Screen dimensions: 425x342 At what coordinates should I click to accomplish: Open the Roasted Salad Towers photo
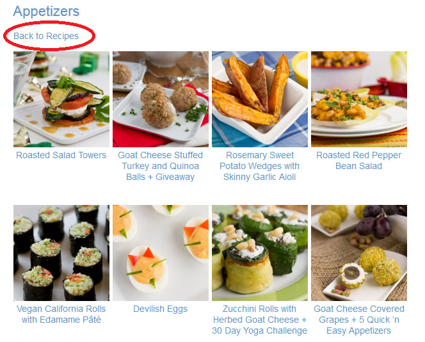click(61, 99)
